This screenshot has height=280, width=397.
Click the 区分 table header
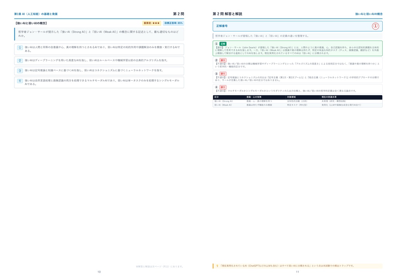click(x=216, y=97)
